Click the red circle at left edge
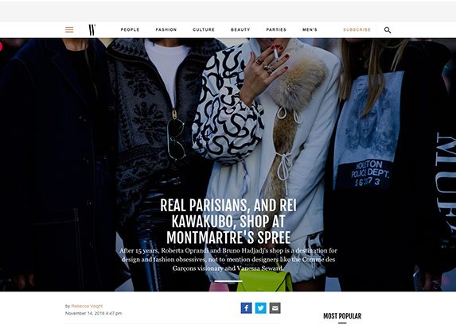The width and height of the screenshot is (456, 332). [x=1, y=46]
